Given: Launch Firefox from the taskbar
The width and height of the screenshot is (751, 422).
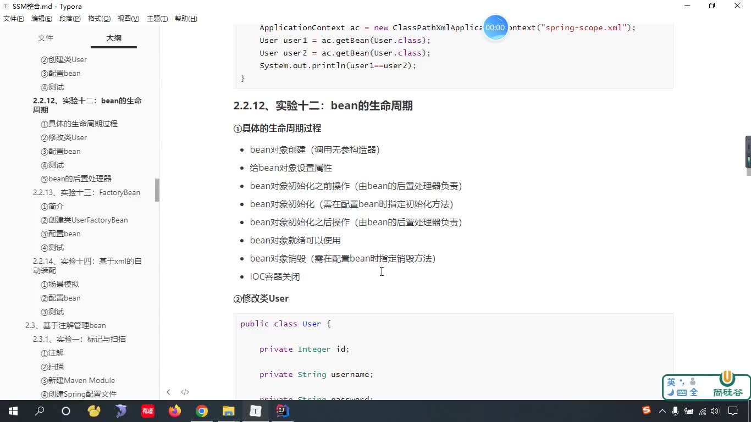Looking at the screenshot, I should pyautogui.click(x=175, y=411).
